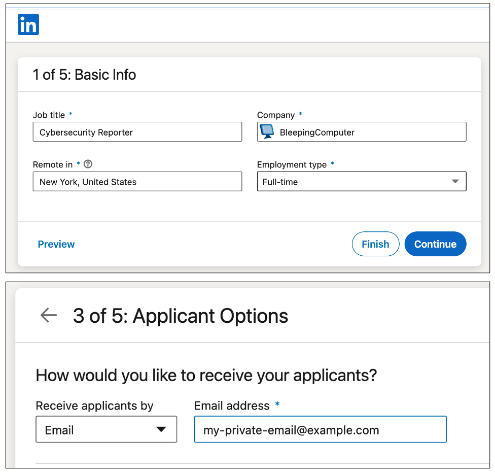Click the Finish button
Screen dimensions: 495x474
pyautogui.click(x=375, y=244)
